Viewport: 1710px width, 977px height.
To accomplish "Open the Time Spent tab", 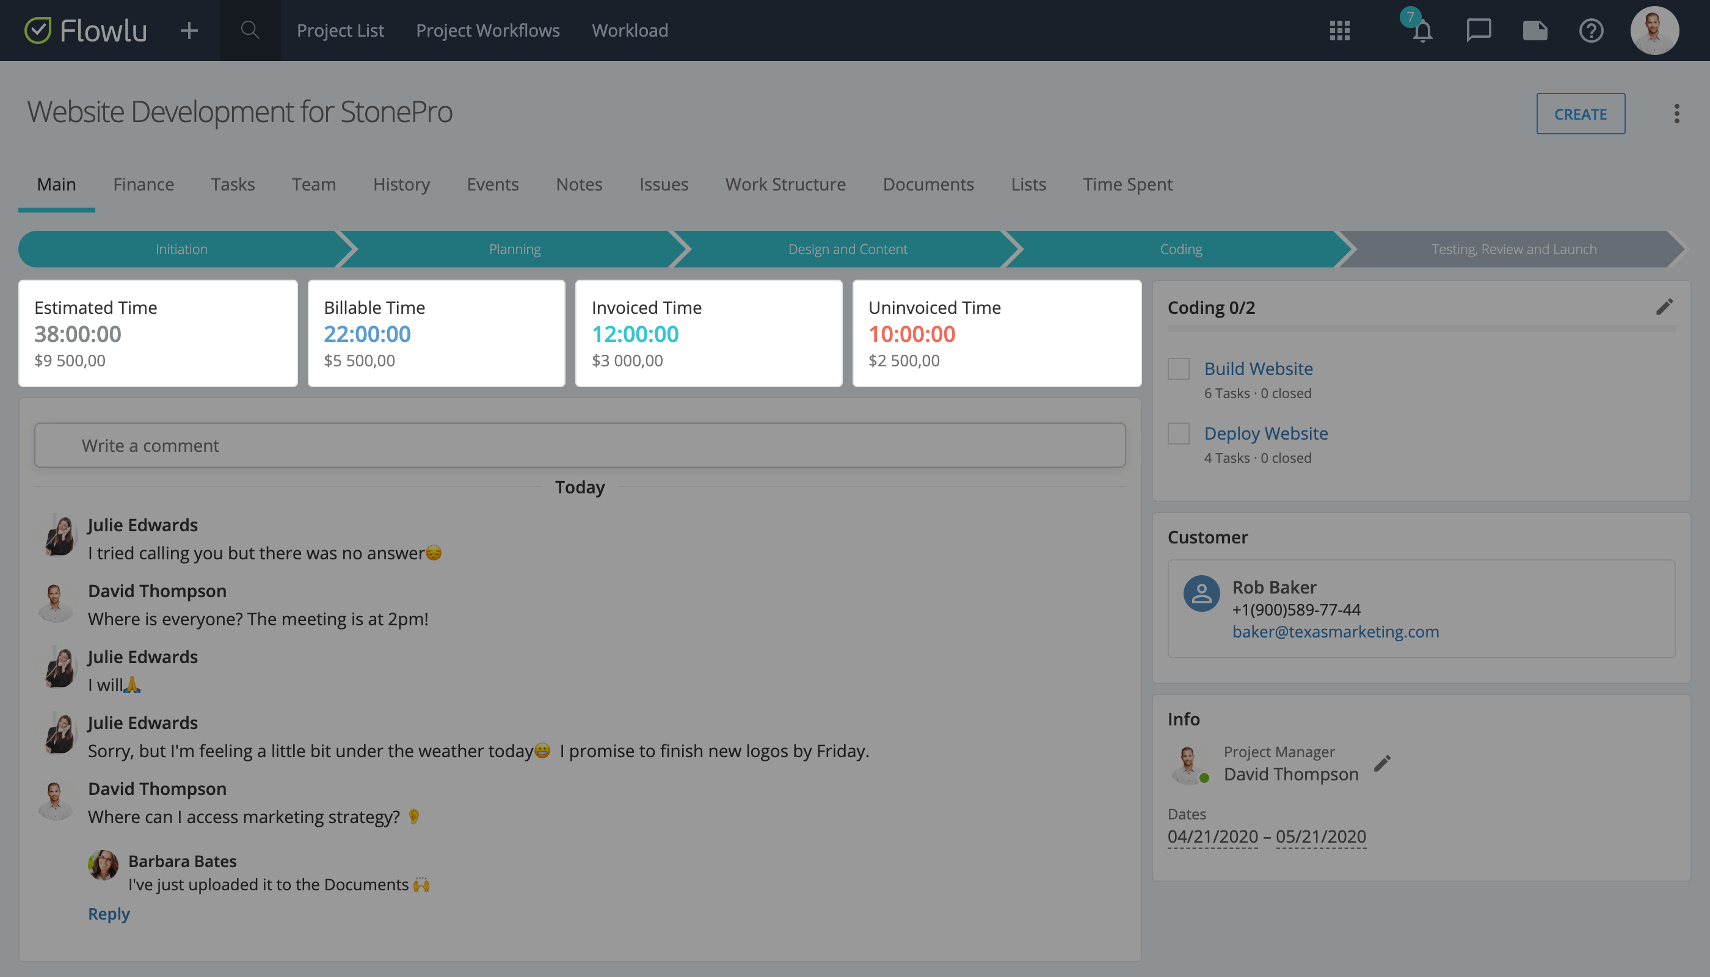I will click(1127, 184).
